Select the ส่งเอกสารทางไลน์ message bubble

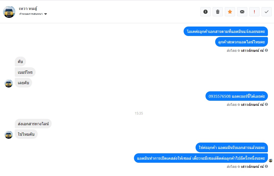point(33,124)
